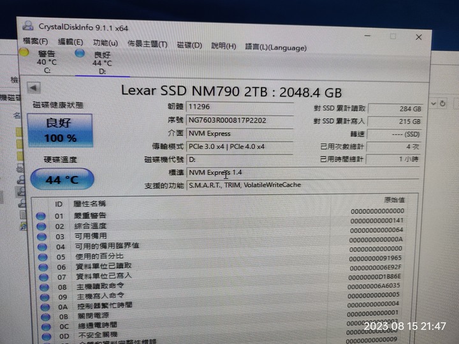459x344 pixels.
Task: Click the interface field NVM Express
Action: (240, 134)
